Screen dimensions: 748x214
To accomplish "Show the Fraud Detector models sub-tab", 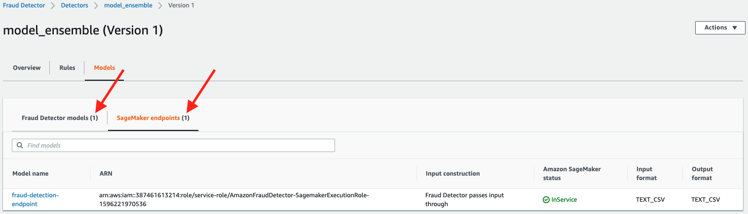I will point(60,118).
